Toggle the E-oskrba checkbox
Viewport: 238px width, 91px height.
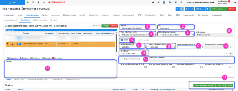pos(140,40)
